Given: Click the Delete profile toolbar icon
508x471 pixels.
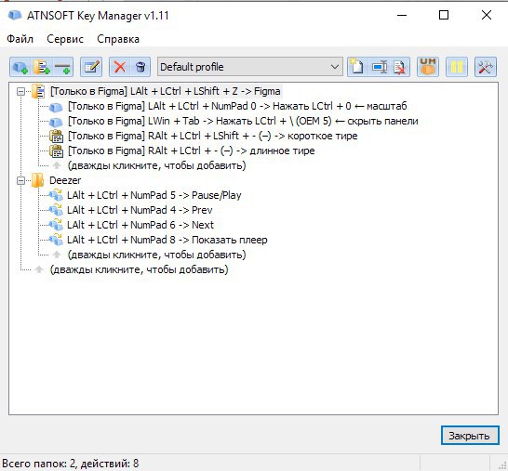Looking at the screenshot, I should click(x=399, y=67).
